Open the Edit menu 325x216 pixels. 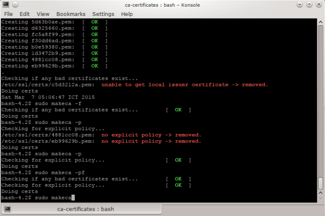[x=25, y=14]
